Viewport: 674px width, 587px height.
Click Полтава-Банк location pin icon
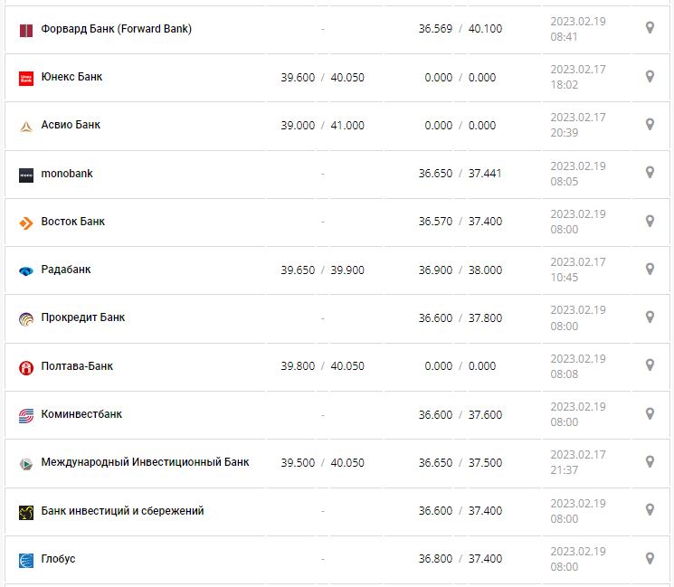click(x=650, y=365)
